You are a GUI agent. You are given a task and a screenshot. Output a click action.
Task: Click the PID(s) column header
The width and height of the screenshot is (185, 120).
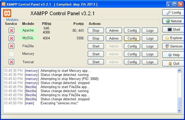(47, 24)
